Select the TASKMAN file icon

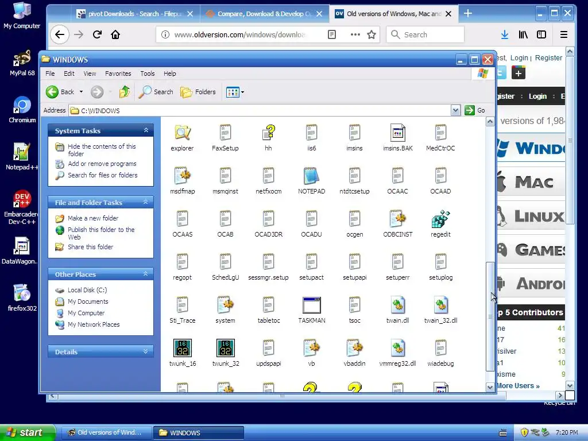[x=311, y=305]
